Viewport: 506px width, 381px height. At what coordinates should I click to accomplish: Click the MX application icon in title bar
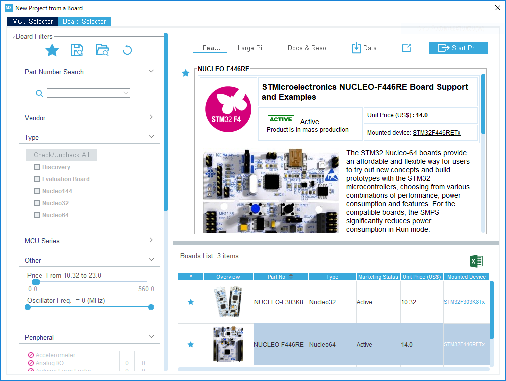point(9,8)
